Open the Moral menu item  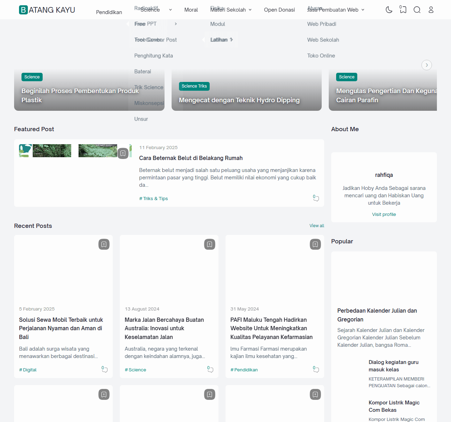pos(191,10)
